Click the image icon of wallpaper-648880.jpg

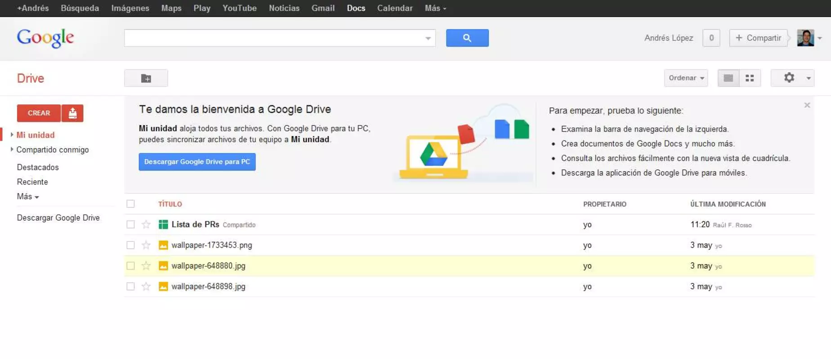point(163,266)
